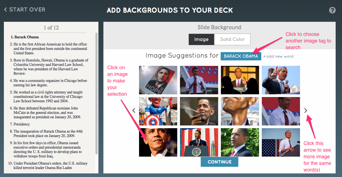This screenshot has width=342, height=177.
Task: Switch to the Image background tab
Action: [201, 39]
